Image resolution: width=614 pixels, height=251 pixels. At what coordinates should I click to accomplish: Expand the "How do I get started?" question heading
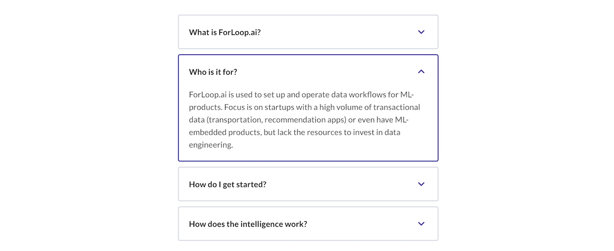click(228, 184)
